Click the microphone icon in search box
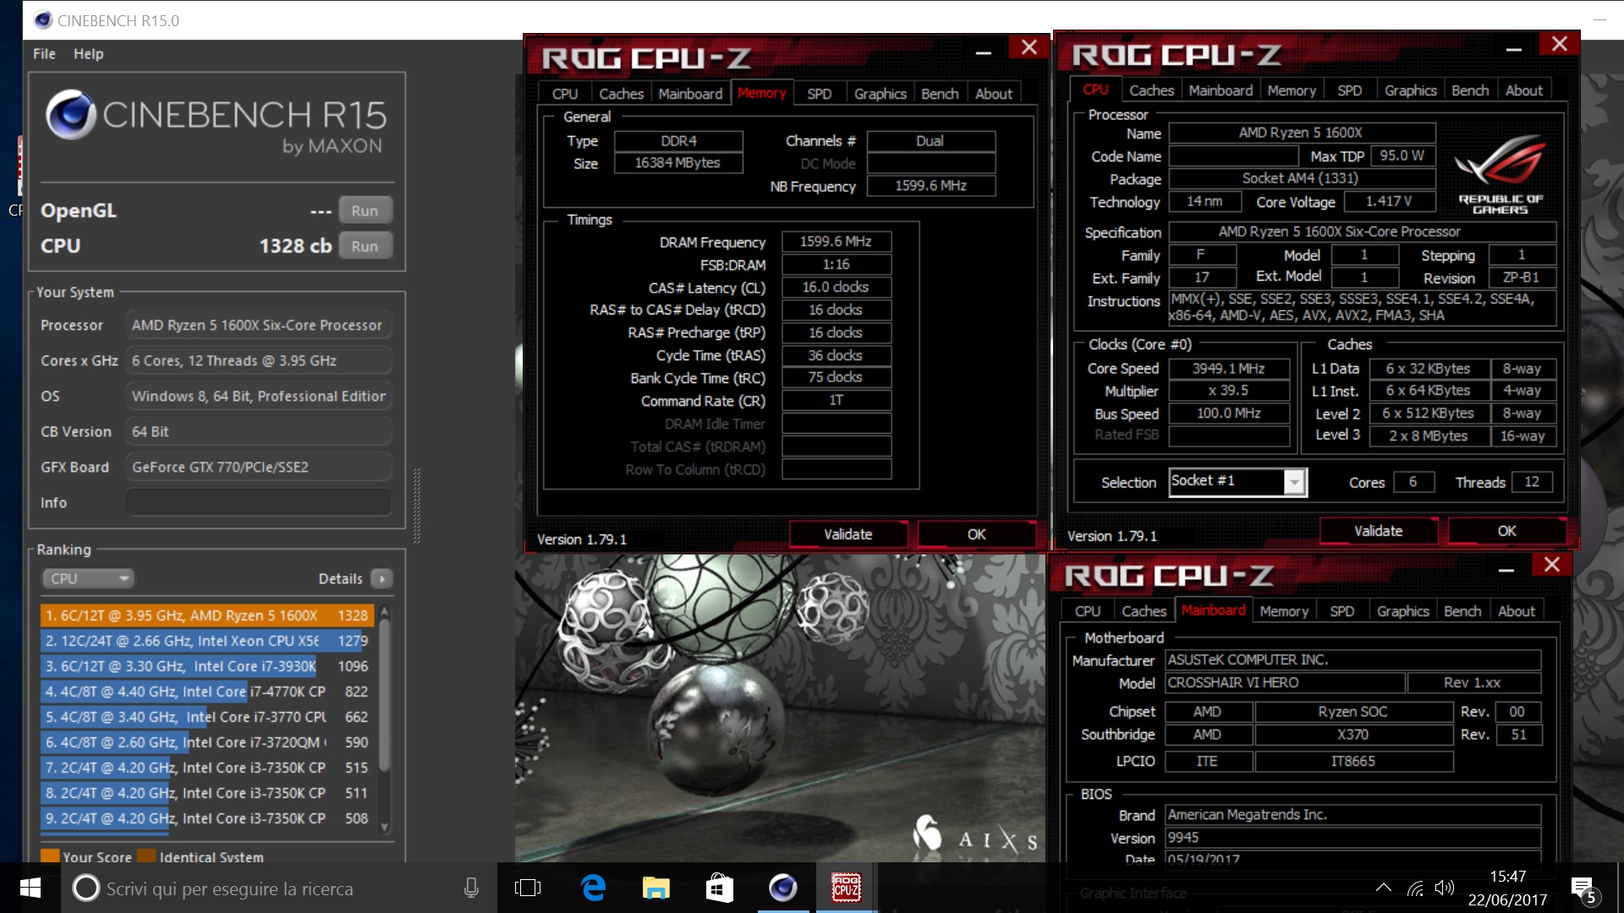1624x913 pixels. click(471, 888)
